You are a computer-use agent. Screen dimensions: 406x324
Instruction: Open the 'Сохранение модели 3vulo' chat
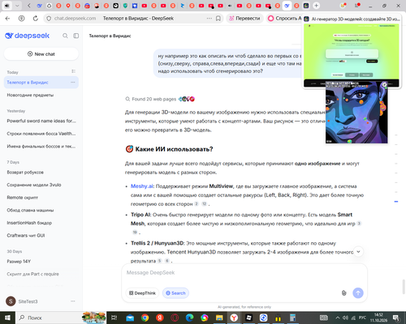click(x=41, y=185)
